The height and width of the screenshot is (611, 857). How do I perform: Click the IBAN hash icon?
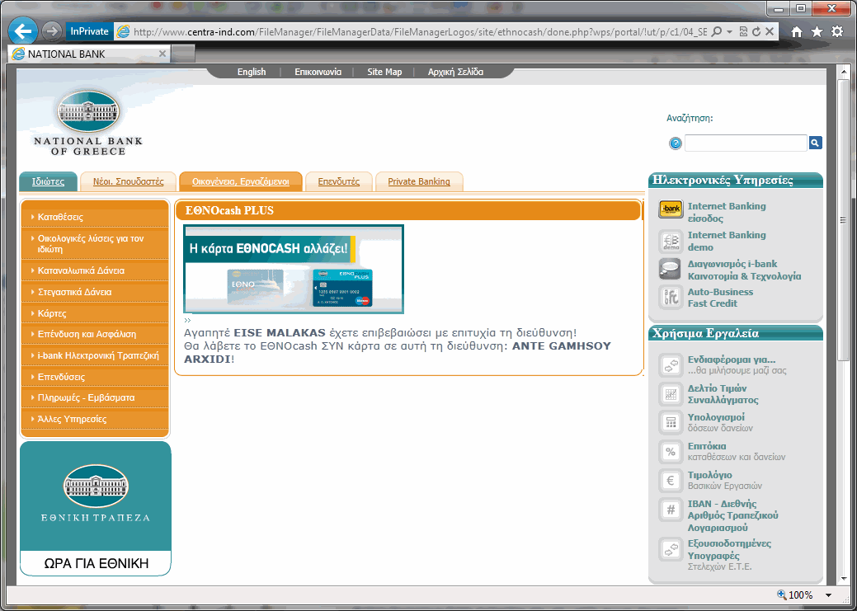pos(671,510)
